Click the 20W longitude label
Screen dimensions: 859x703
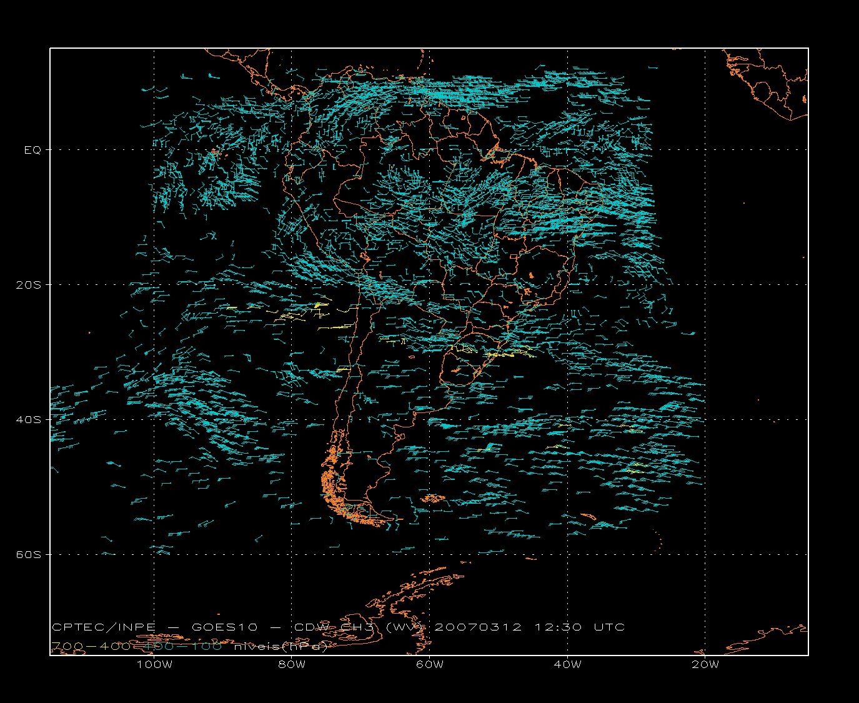coord(705,665)
